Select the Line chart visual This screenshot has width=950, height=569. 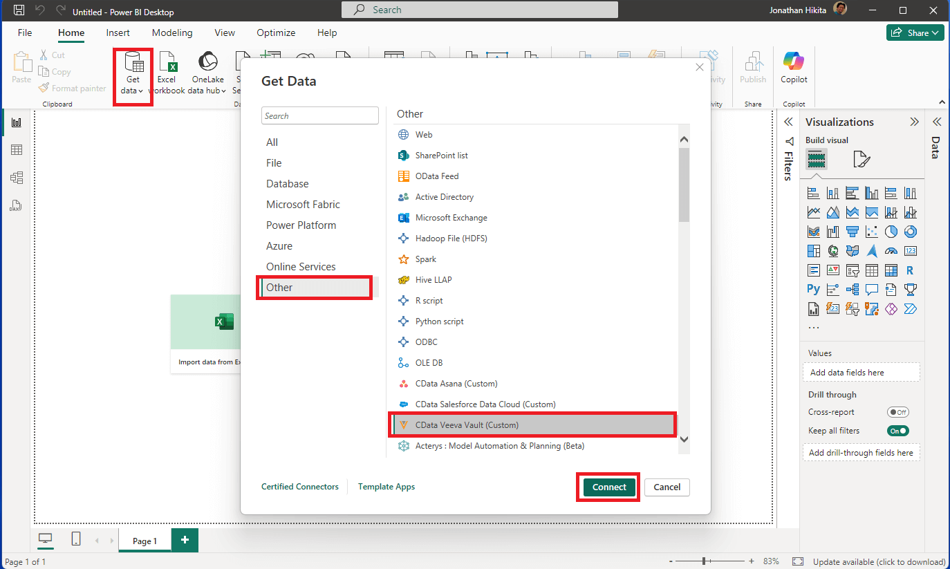point(814,212)
